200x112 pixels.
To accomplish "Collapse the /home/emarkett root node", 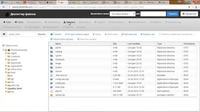I will (3, 50).
